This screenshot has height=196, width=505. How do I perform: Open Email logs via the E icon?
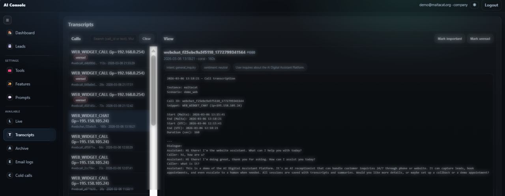(x=10, y=162)
